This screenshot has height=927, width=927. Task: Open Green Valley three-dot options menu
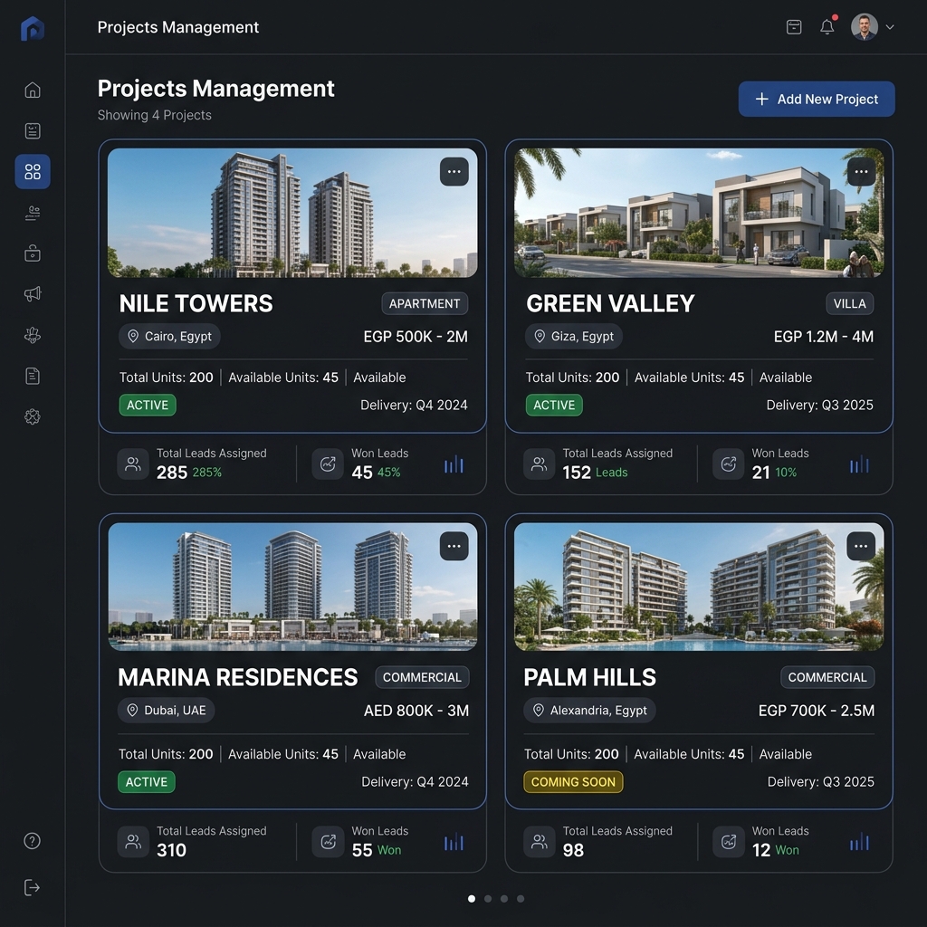[862, 171]
